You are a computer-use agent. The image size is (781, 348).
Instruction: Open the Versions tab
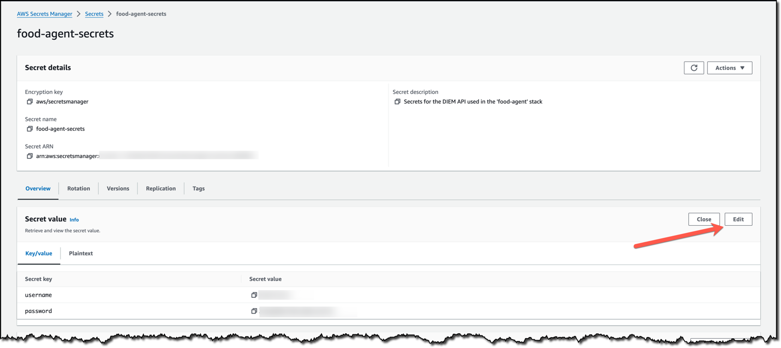[118, 188]
